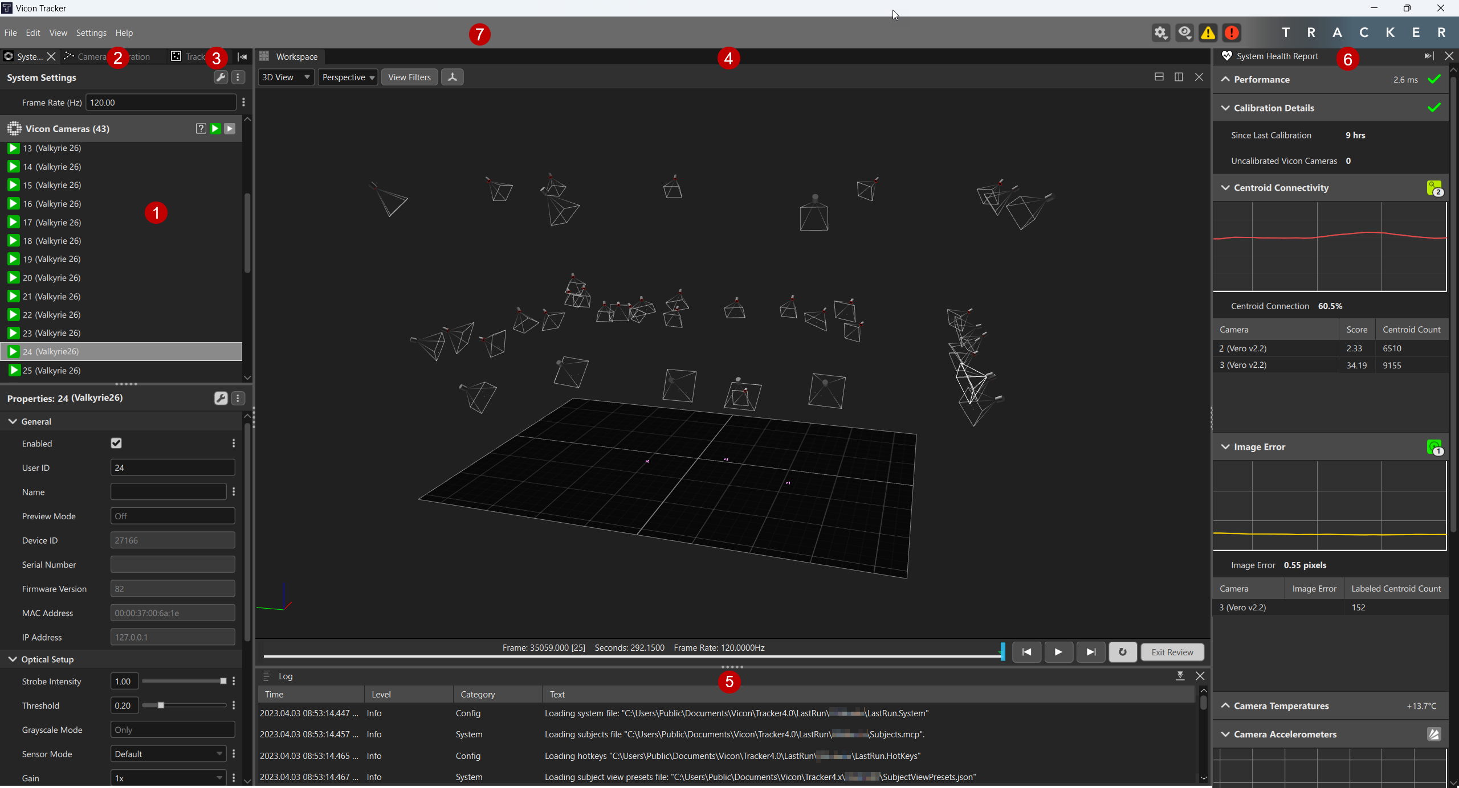Dock the System Health Report panel arrow icon
1459x788 pixels.
1429,56
